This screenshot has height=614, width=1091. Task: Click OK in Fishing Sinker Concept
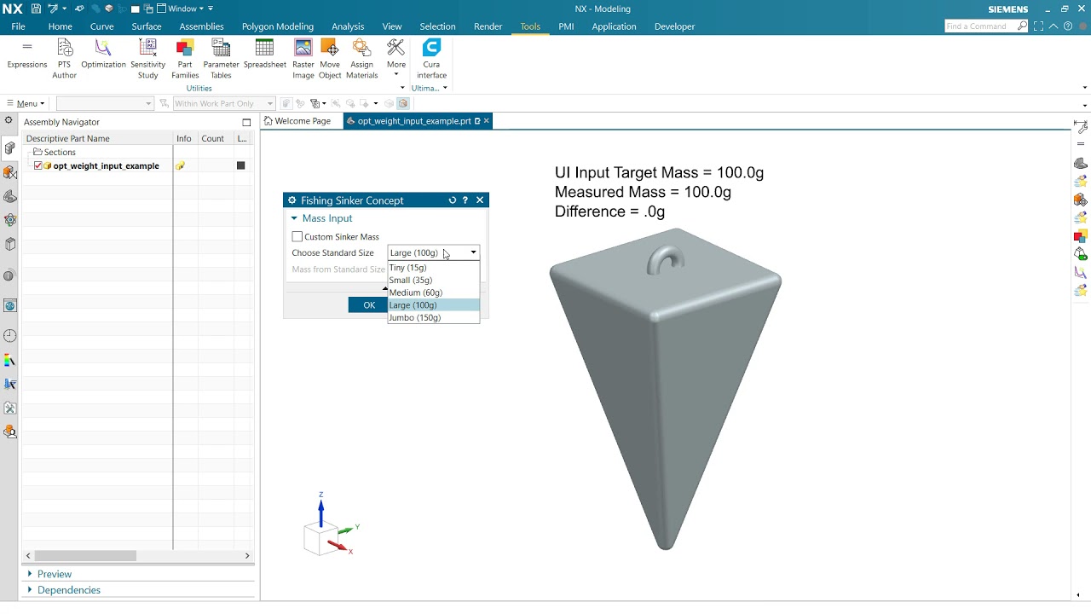point(368,305)
